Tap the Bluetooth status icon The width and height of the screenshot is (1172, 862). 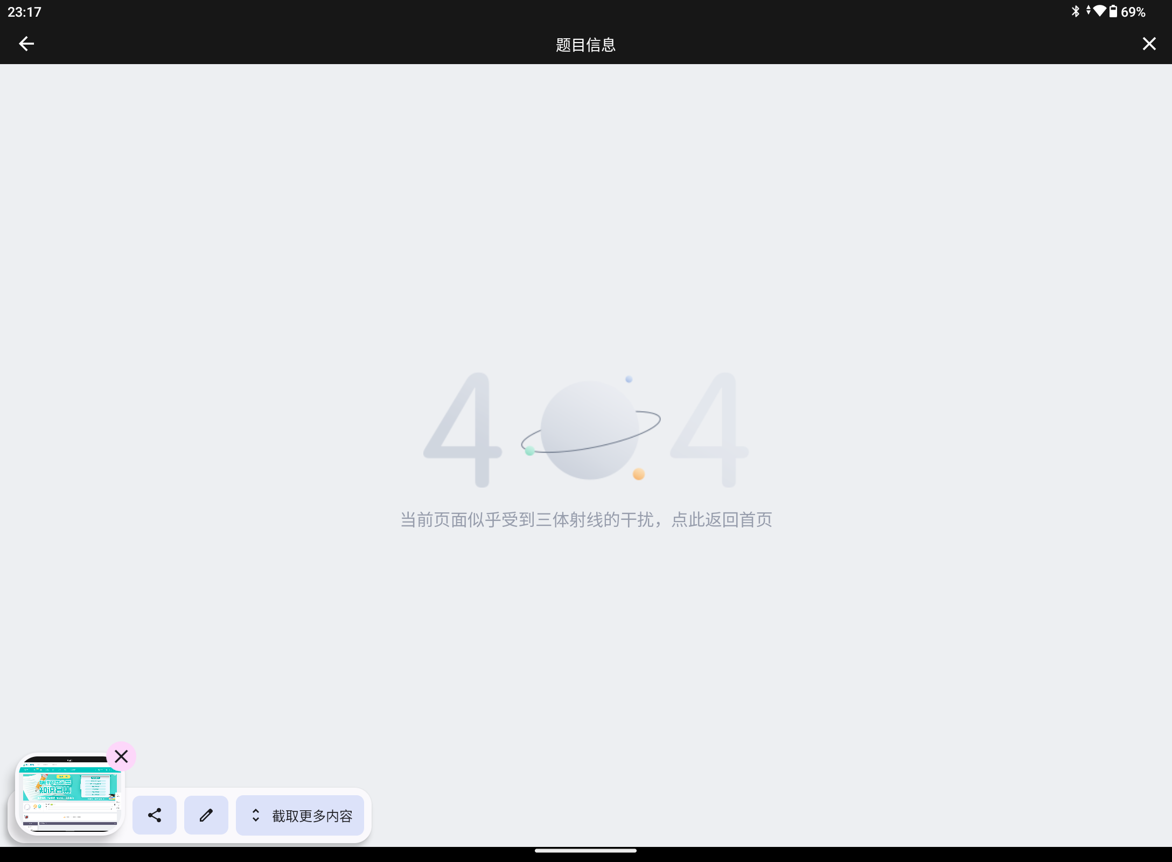point(1075,11)
